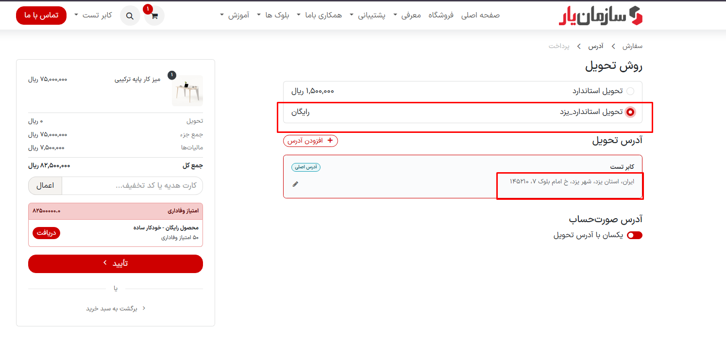Expand the کاربر تست user dropdown
Image resolution: width=726 pixels, height=340 pixels.
[x=93, y=15]
